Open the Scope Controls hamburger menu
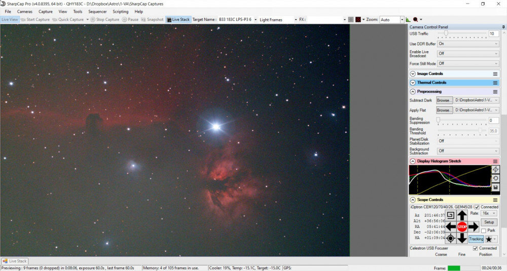Image resolution: width=507 pixels, height=271 pixels. [495, 200]
